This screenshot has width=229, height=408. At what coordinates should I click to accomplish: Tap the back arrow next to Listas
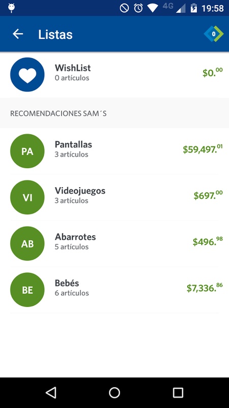pyautogui.click(x=18, y=34)
